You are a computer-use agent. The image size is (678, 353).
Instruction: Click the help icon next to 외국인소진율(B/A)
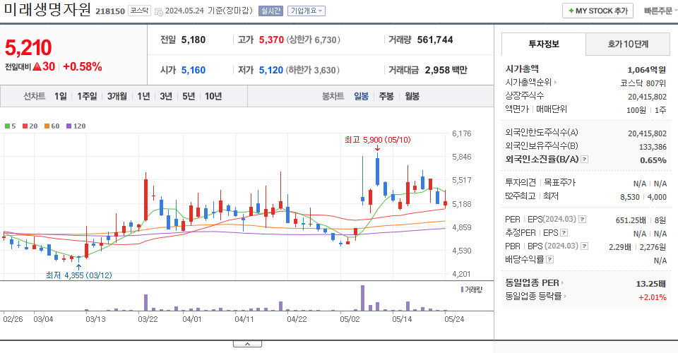click(x=584, y=160)
